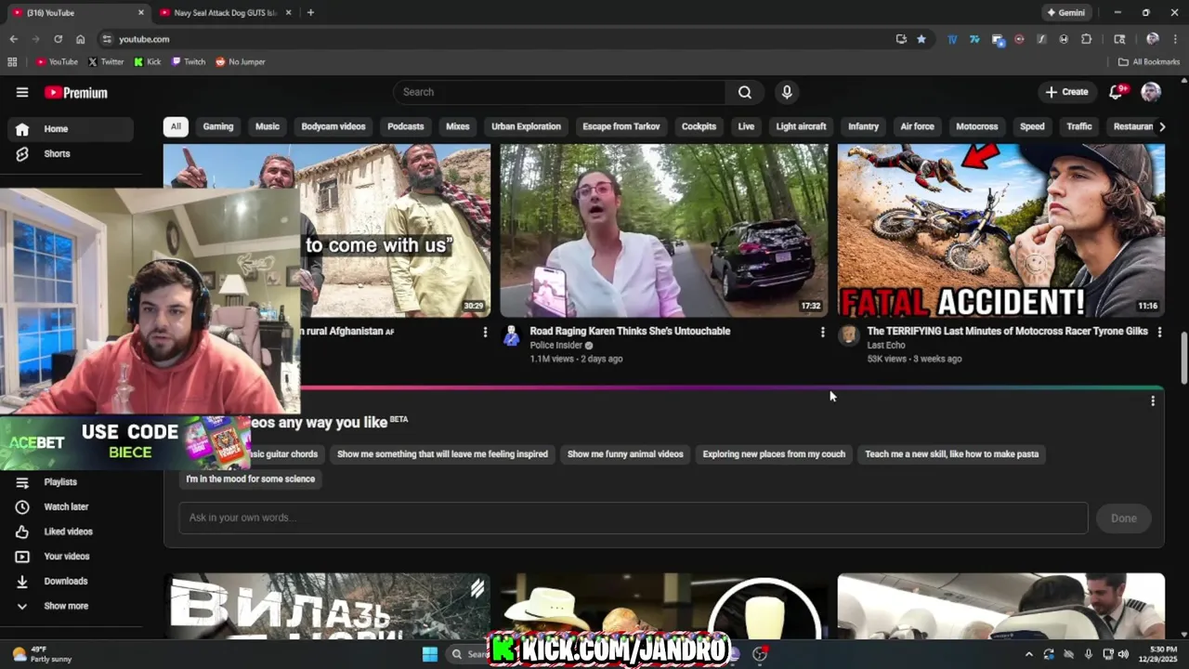Screen dimensions: 1189x669
Task: Select the Gaming category chip
Action: click(x=218, y=126)
